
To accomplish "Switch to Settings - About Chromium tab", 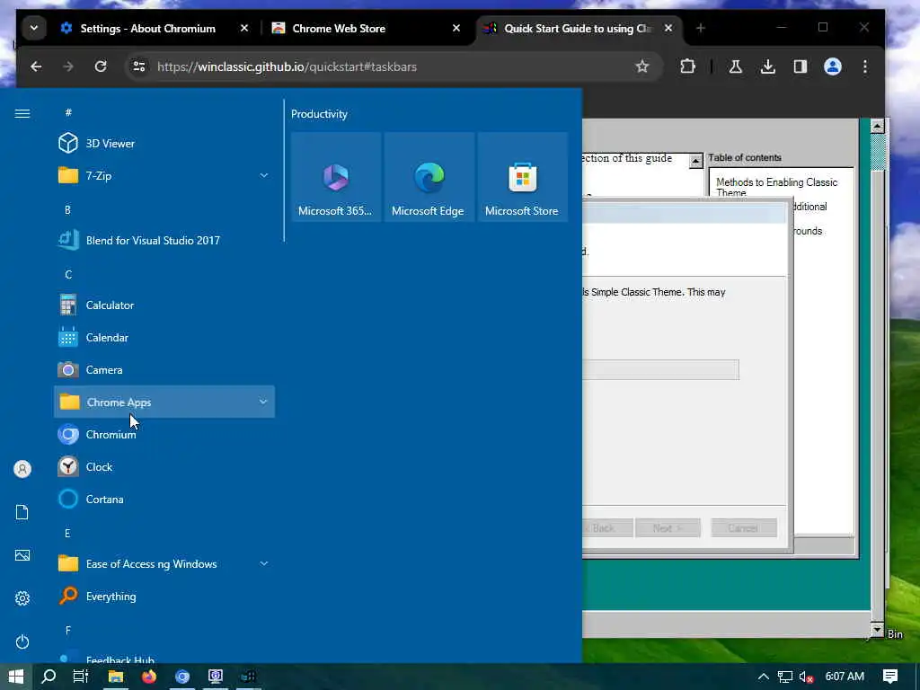I will pos(155,28).
